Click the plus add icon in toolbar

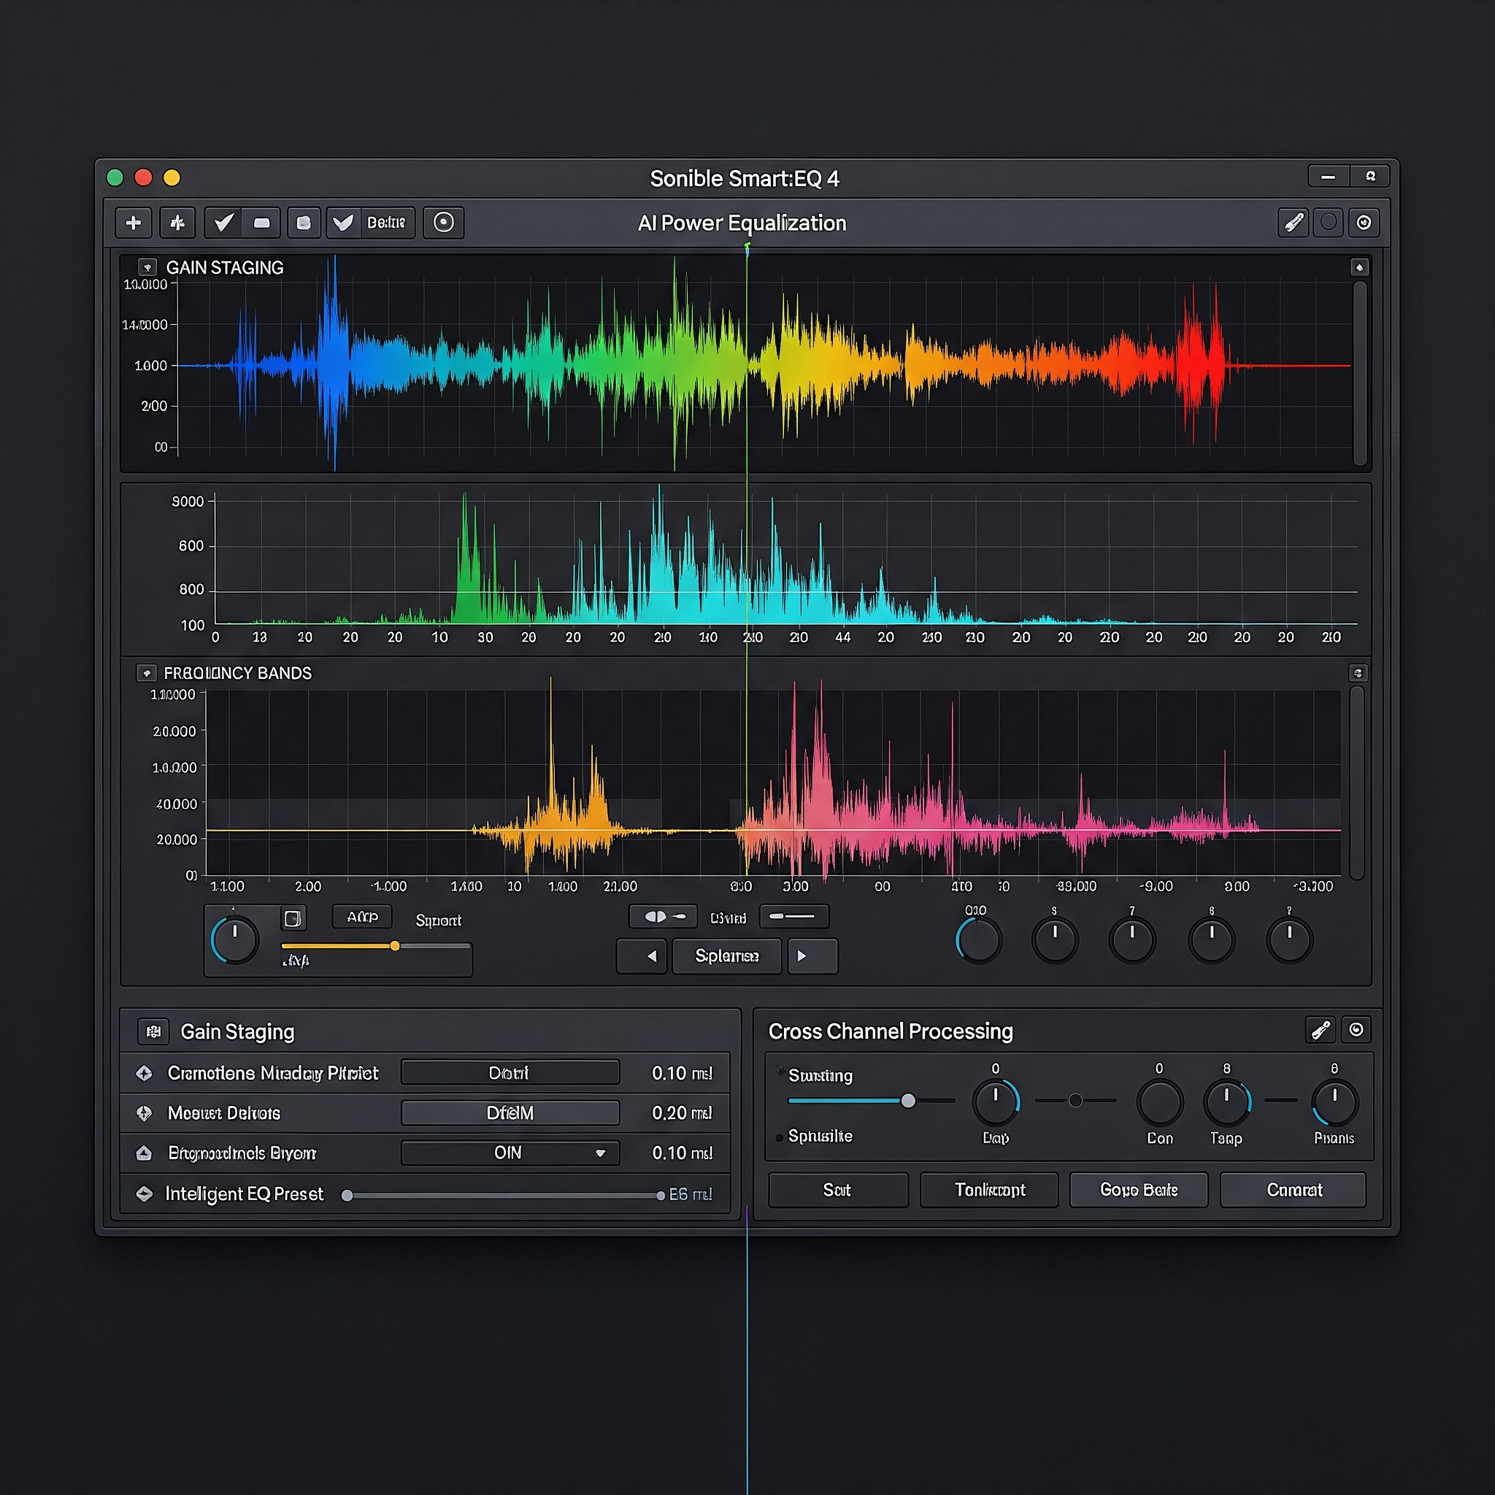tap(133, 223)
